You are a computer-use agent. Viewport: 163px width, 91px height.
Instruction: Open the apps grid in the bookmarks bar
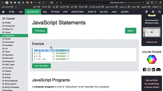tap(160, 7)
